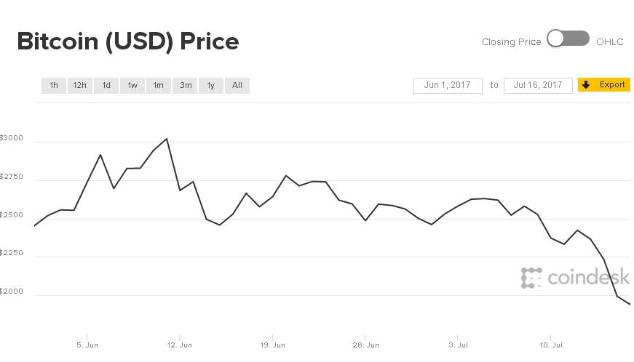Screen dimensions: 634x362
Task: Click the chart peak near 12 Jun
Action: 167,139
